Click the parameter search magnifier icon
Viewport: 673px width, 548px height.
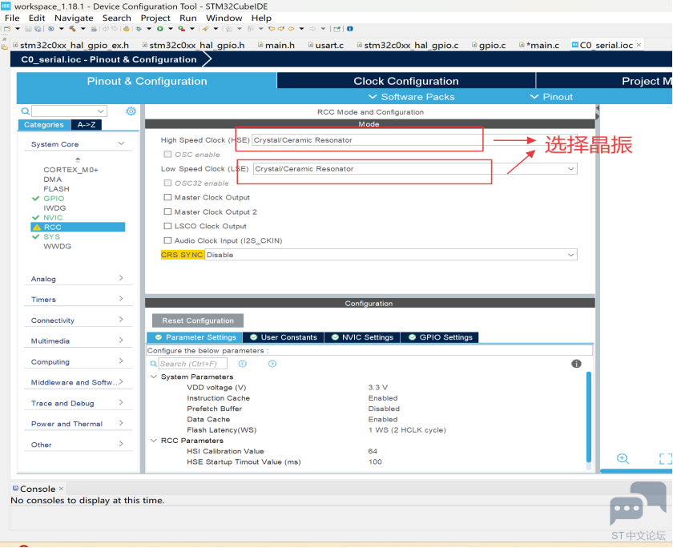click(153, 364)
